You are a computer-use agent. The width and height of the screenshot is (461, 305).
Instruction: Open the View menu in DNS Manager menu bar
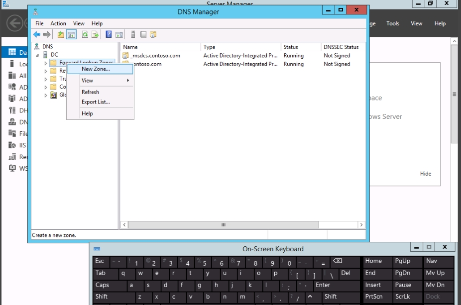point(79,23)
